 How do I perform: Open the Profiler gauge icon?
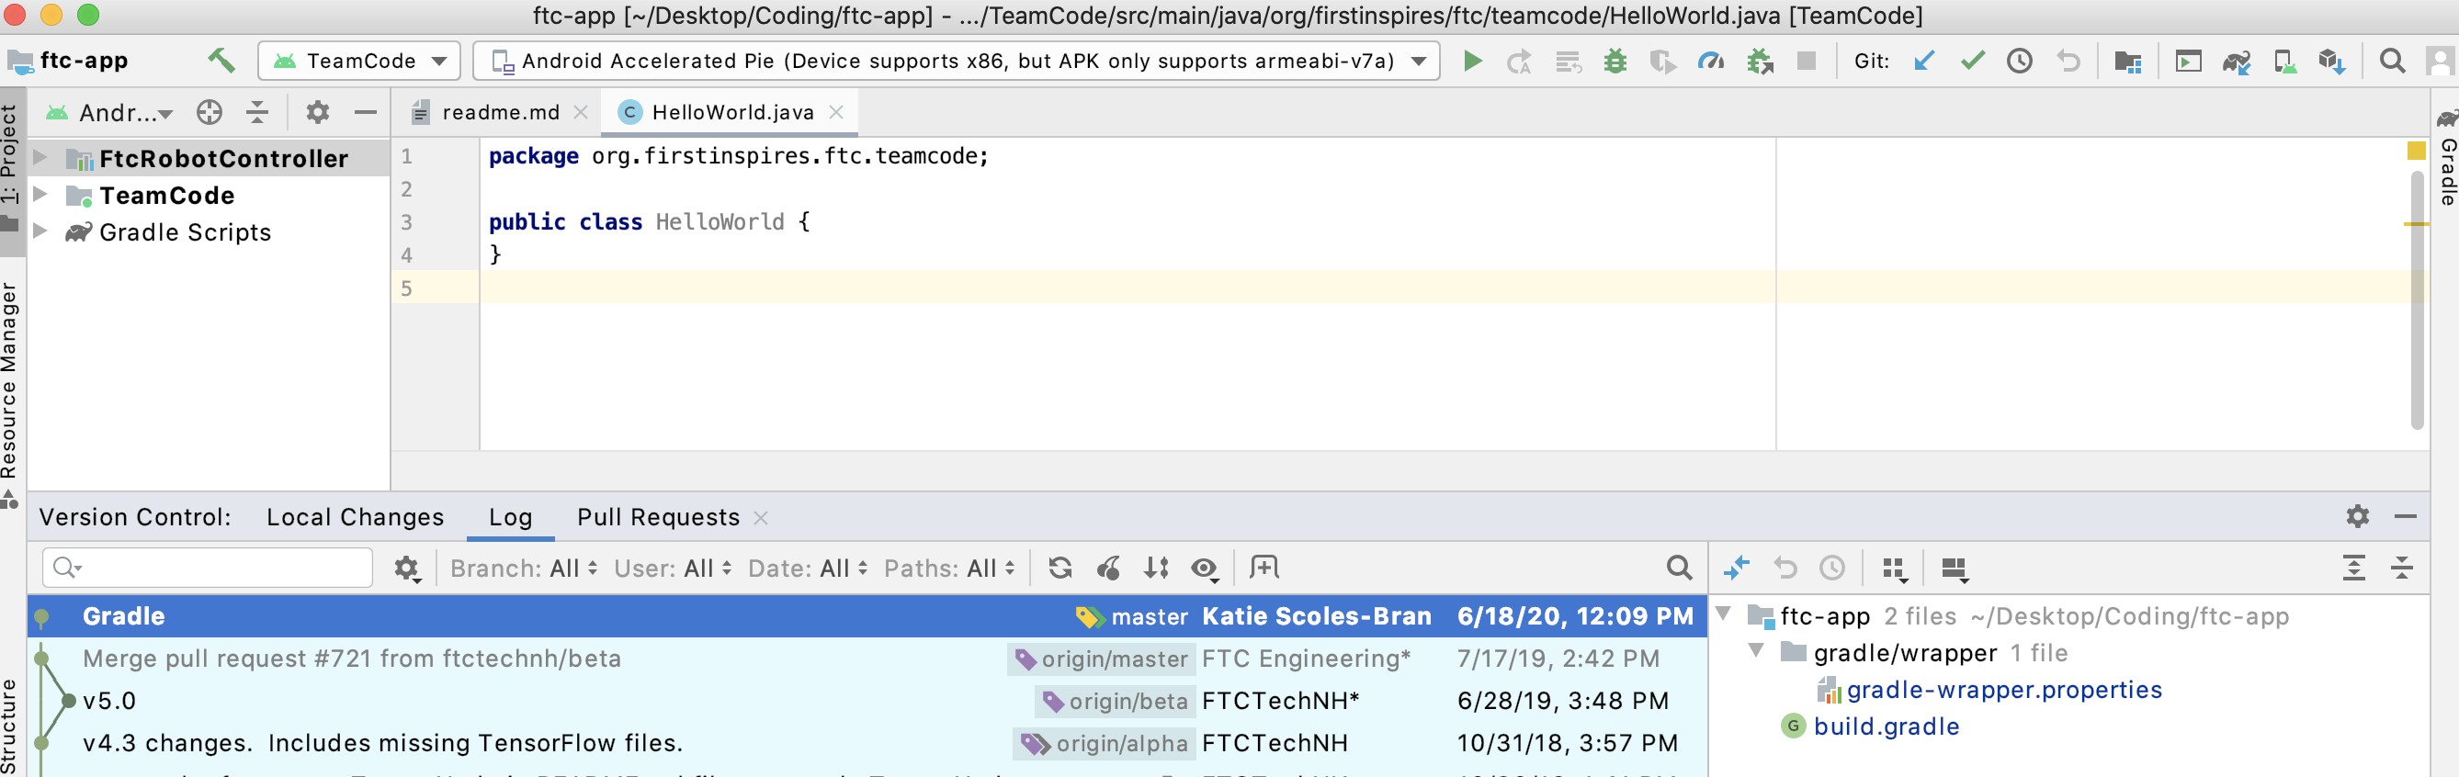click(x=1711, y=62)
